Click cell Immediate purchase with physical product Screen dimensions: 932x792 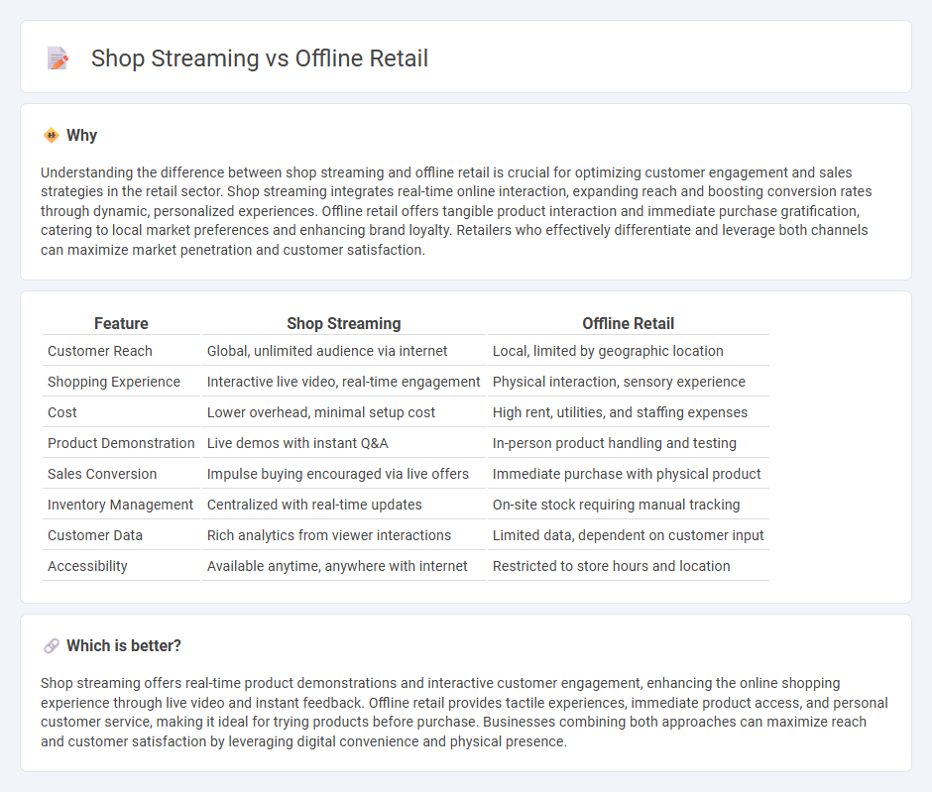pos(629,474)
